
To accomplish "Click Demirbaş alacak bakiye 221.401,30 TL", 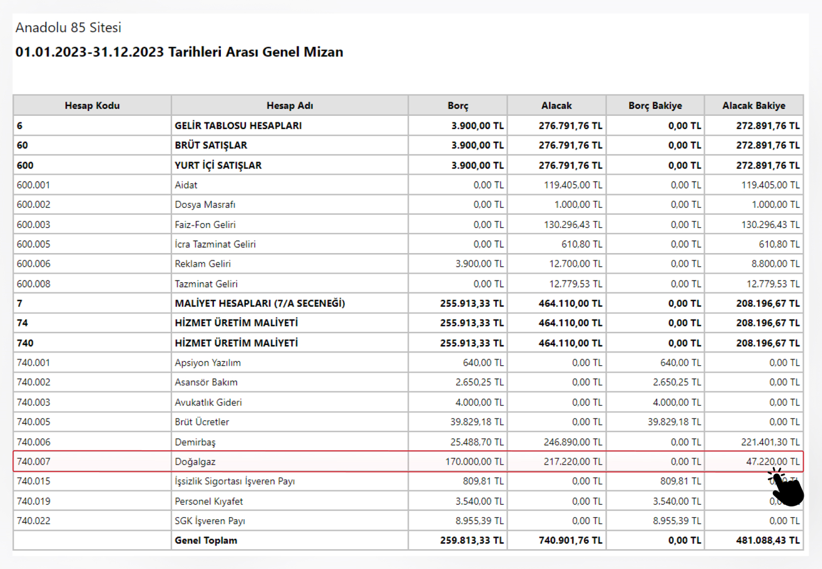I will [x=770, y=442].
